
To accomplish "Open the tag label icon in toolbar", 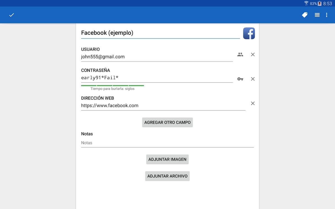I will pos(304,15).
